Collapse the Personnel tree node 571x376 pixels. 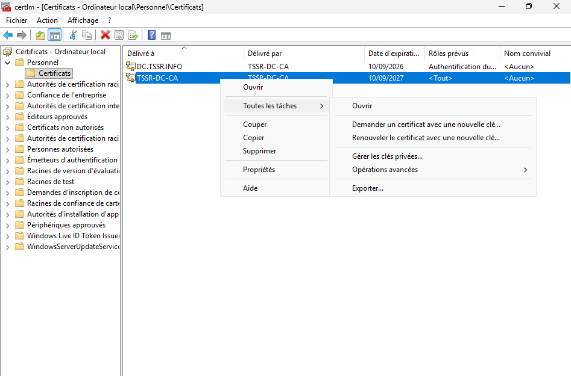click(x=7, y=63)
